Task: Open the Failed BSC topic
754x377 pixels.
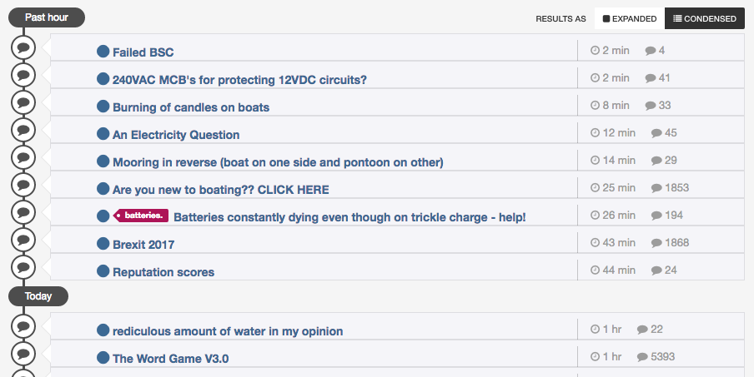Action: [x=143, y=52]
